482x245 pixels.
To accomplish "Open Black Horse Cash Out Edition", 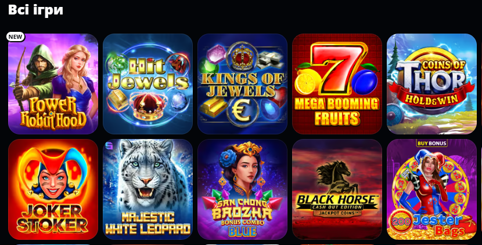I will pyautogui.click(x=337, y=189).
